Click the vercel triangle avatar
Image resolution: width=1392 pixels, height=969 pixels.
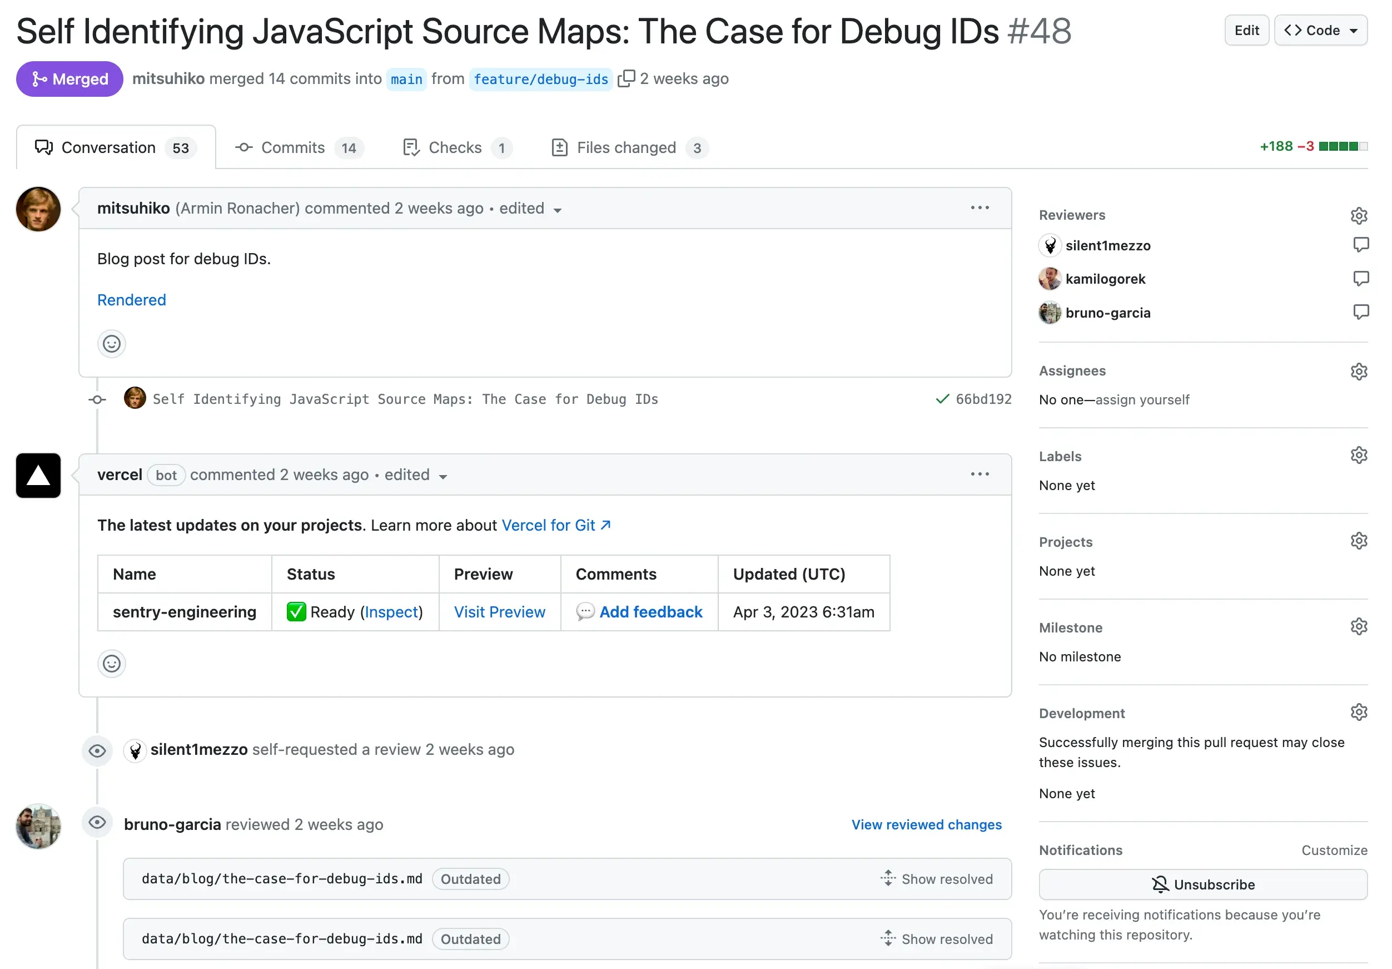tap(38, 476)
